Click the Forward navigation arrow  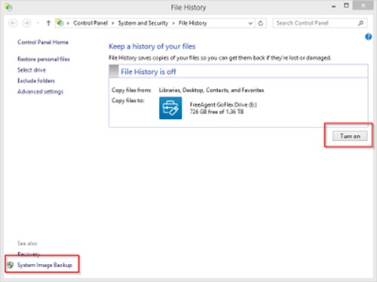click(x=26, y=23)
